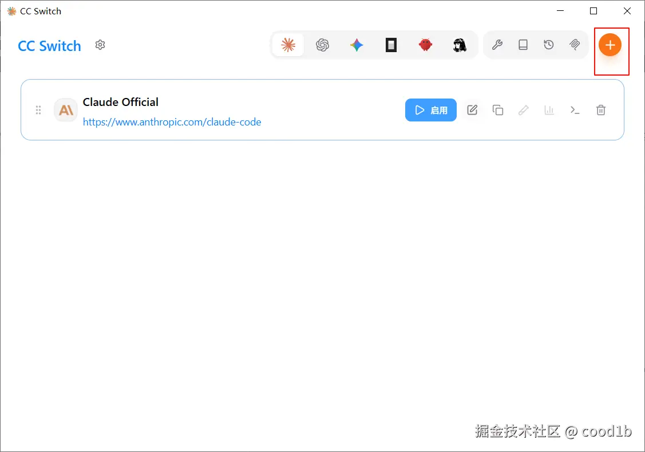
Task: Edit the Claude Official provider
Action: (x=472, y=110)
